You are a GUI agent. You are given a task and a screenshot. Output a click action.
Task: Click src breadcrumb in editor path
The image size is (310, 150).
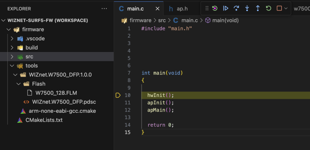click(x=162, y=20)
